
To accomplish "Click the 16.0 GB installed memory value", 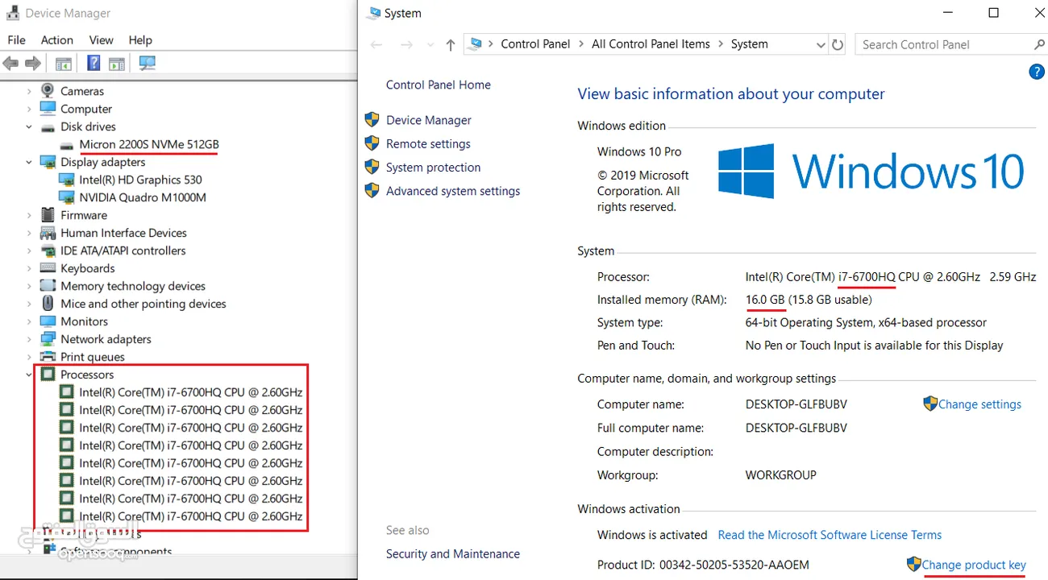I will click(x=765, y=300).
